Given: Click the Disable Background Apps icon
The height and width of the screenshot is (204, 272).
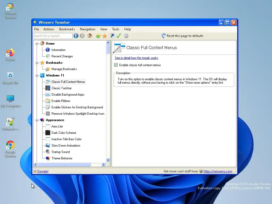Looking at the screenshot, I should pos(48,95).
